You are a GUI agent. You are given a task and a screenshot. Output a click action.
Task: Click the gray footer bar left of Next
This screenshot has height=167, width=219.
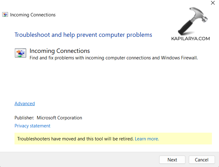(77, 160)
